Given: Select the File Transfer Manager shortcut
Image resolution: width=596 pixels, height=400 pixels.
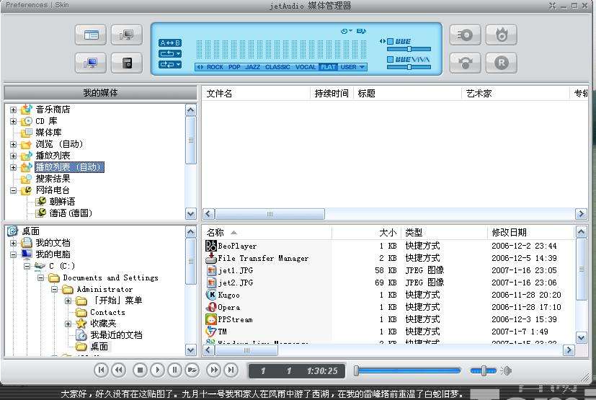Looking at the screenshot, I should tap(263, 258).
